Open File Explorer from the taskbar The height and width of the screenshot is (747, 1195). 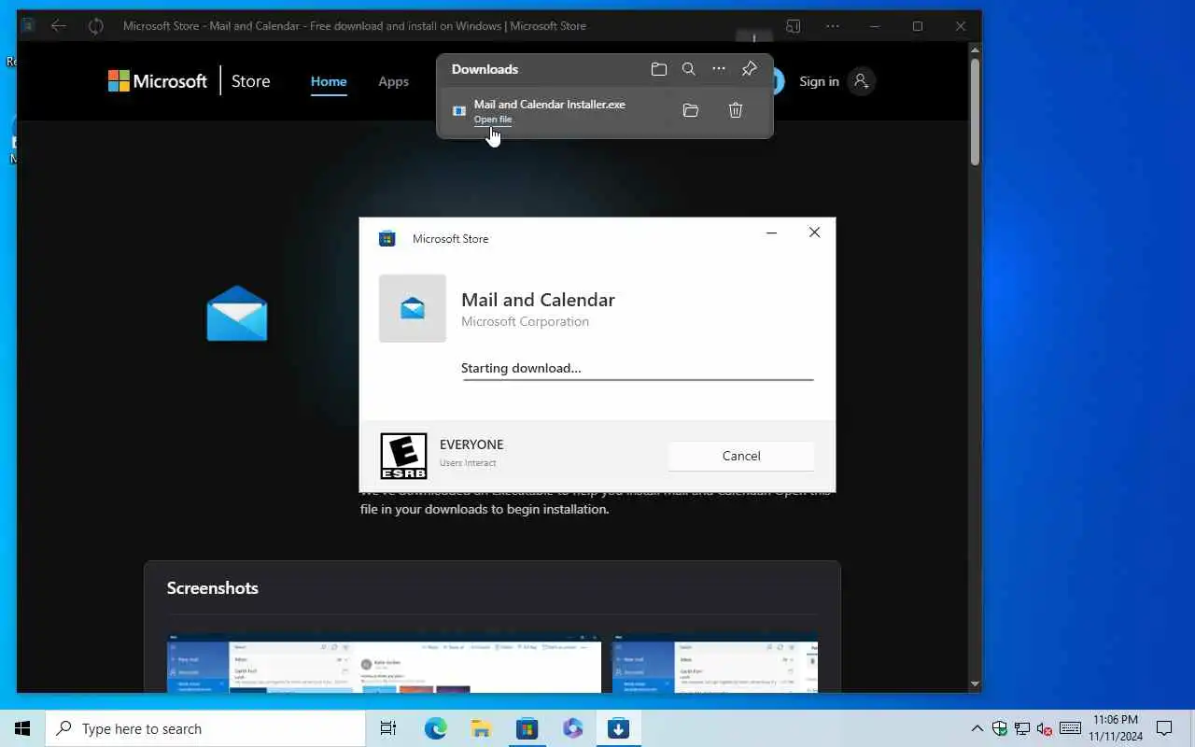click(482, 728)
